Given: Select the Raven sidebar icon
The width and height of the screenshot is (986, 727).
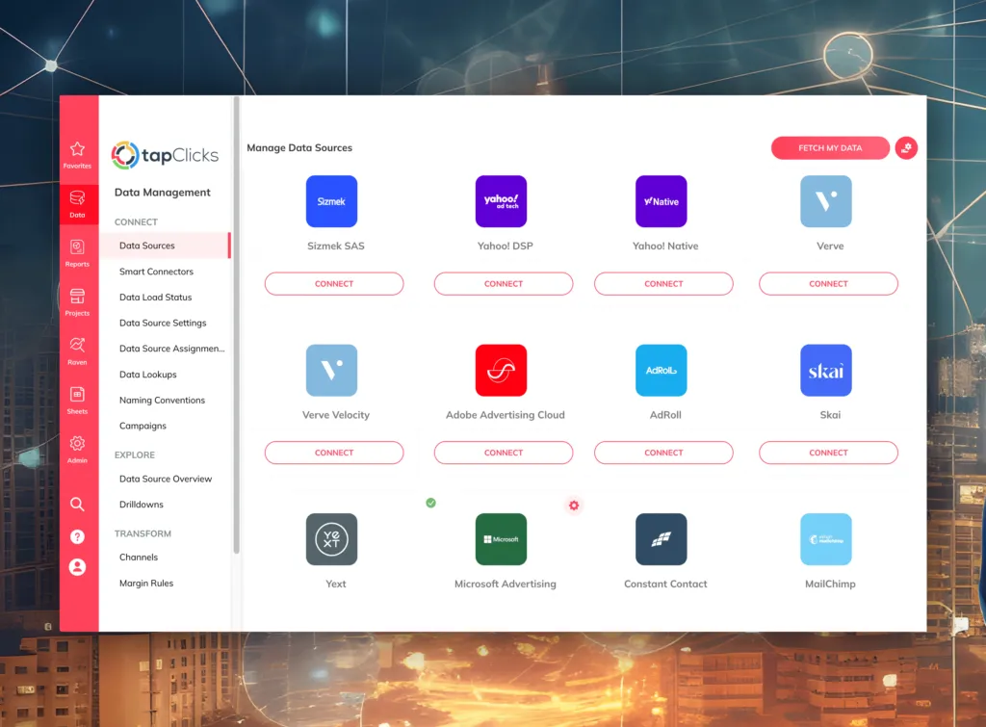Looking at the screenshot, I should (78, 351).
